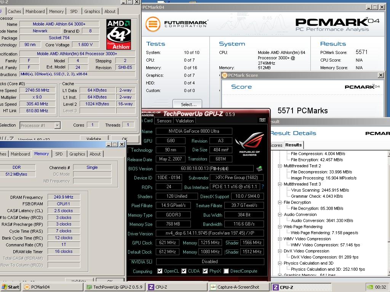This screenshot has height=292, width=390.
Task: Click the first CPU-Z taskbar button
Action: 177,287
